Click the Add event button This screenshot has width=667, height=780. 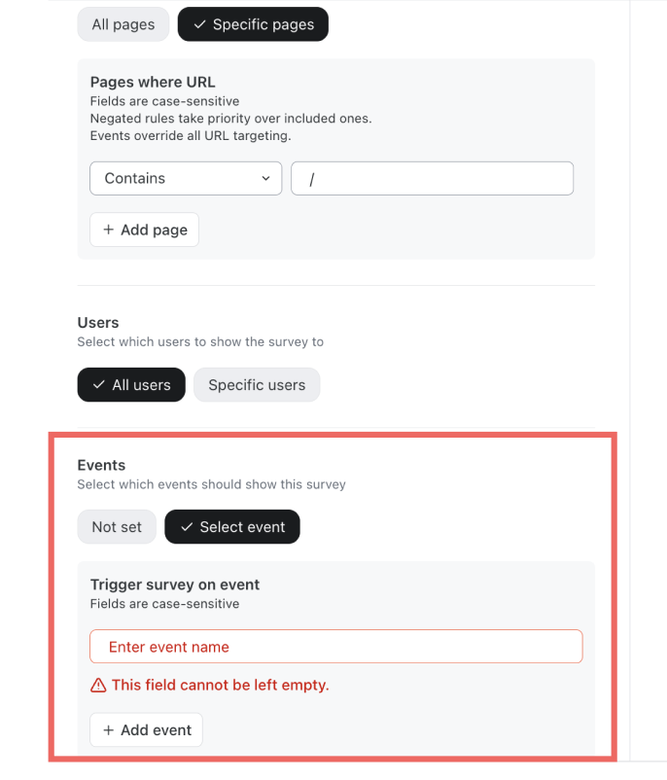pyautogui.click(x=146, y=729)
